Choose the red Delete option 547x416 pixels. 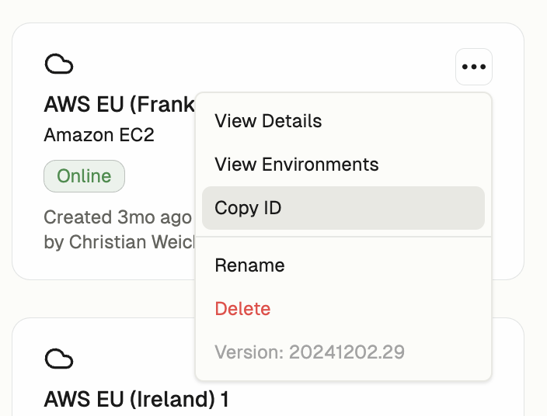(242, 309)
